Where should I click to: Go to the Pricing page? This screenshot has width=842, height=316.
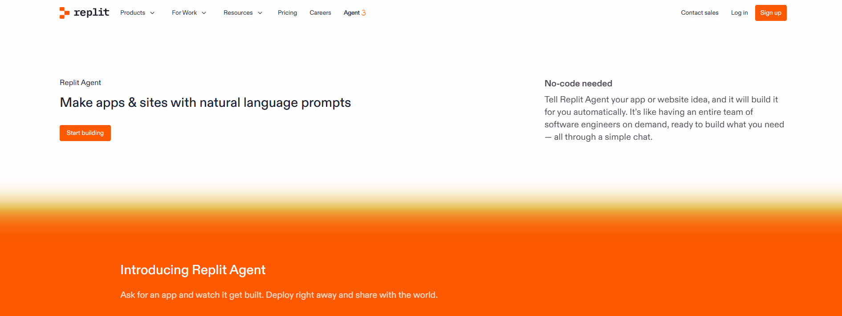287,13
